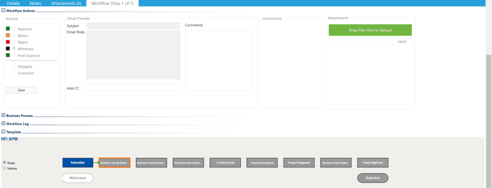Click the file path field beside Select
Viewport: 492px width, 188px height.
[x=360, y=41]
